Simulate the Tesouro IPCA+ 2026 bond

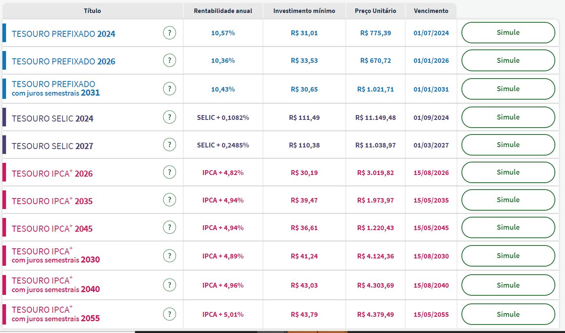tap(508, 172)
